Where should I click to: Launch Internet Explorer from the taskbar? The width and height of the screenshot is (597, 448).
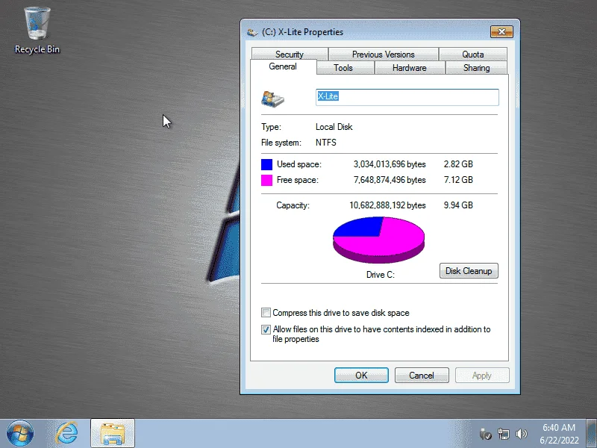click(x=66, y=433)
